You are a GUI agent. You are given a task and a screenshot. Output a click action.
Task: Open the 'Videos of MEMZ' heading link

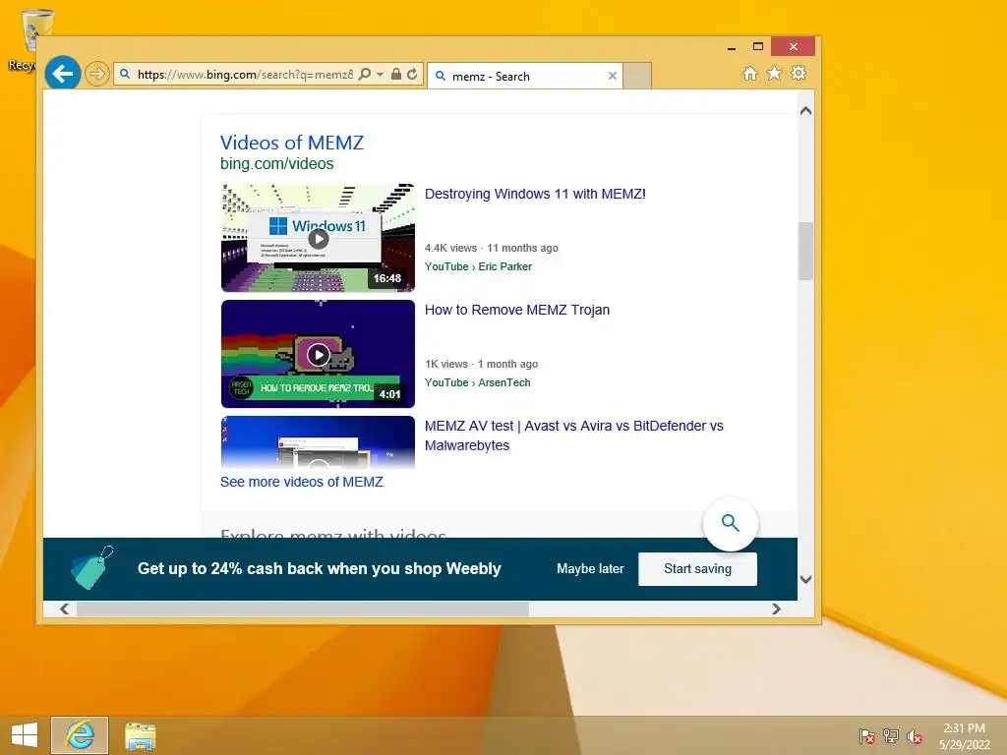tap(291, 143)
